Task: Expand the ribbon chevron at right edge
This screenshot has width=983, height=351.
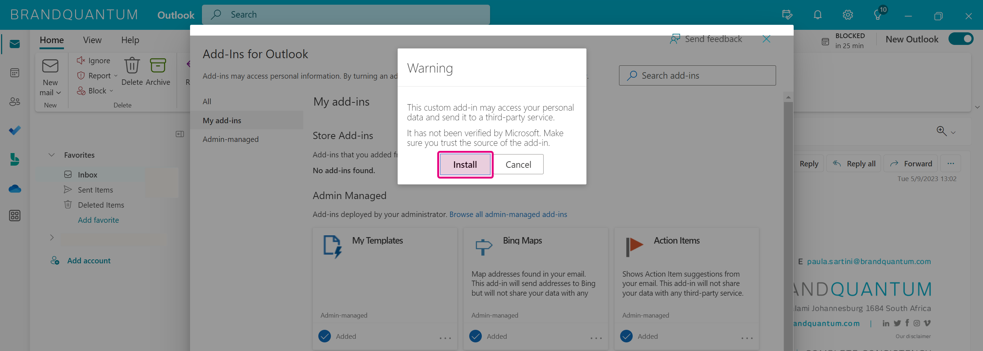Action: pos(977,107)
